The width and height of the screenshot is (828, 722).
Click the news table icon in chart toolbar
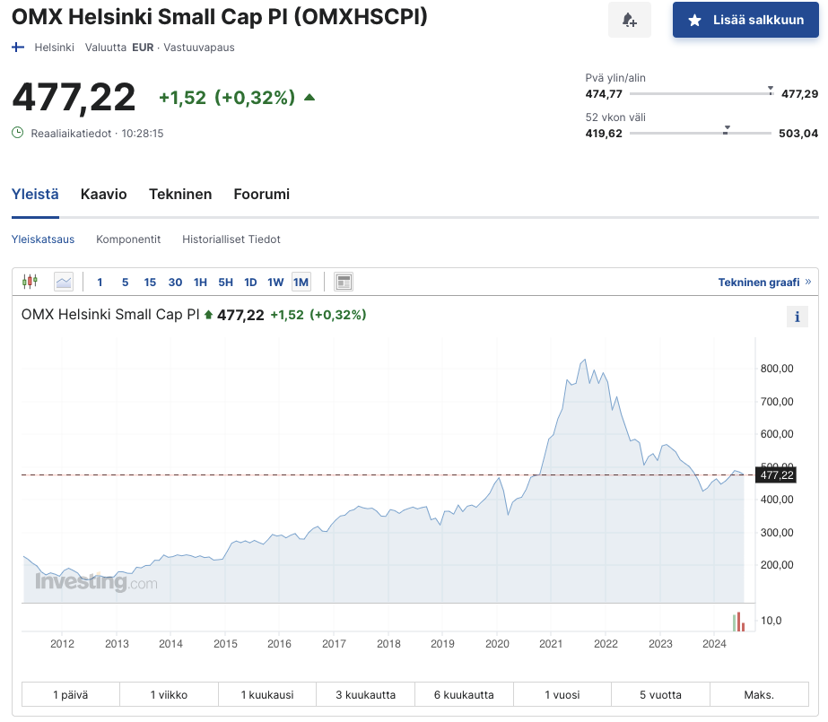point(344,282)
